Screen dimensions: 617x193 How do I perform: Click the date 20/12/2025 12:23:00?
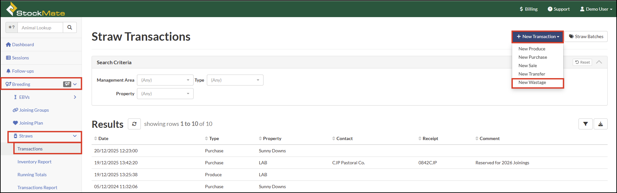click(x=116, y=151)
